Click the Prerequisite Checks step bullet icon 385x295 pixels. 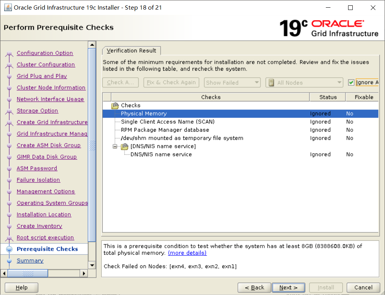[x=9, y=249]
